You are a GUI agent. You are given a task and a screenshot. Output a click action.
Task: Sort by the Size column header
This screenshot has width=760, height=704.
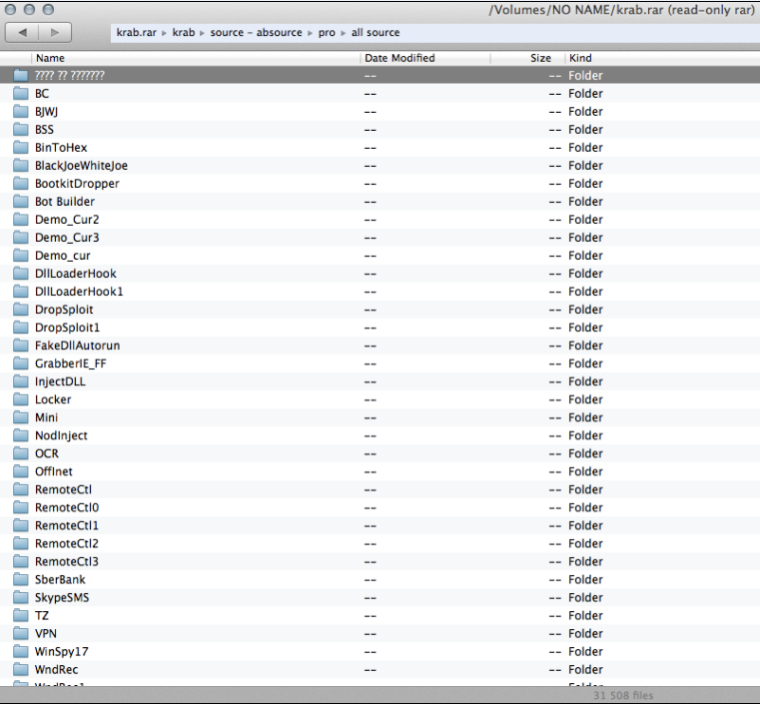tap(540, 58)
